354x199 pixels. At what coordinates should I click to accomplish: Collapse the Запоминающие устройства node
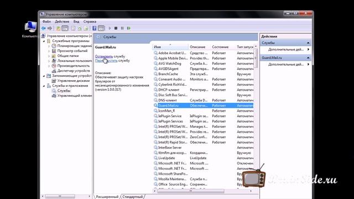tap(44, 76)
